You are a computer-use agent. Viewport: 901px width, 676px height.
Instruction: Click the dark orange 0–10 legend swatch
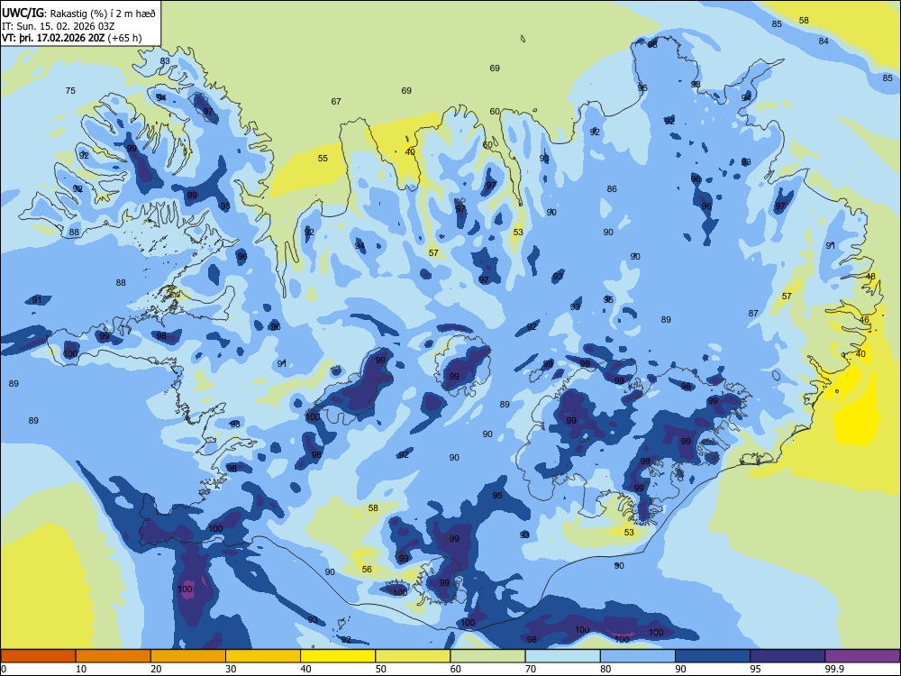point(38,656)
